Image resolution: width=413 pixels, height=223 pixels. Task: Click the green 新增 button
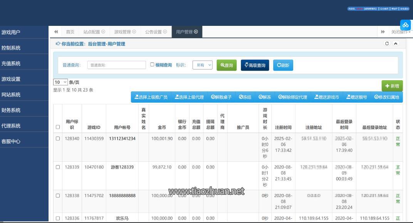coord(392,86)
